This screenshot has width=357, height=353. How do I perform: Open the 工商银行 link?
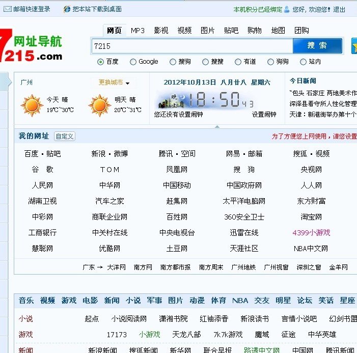pyautogui.click(x=42, y=232)
